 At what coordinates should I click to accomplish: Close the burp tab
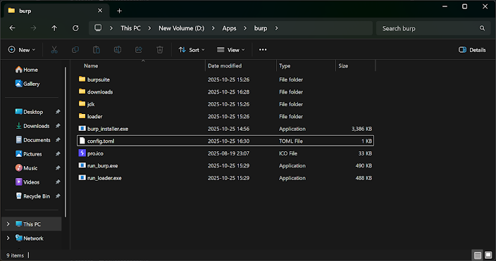pos(100,11)
